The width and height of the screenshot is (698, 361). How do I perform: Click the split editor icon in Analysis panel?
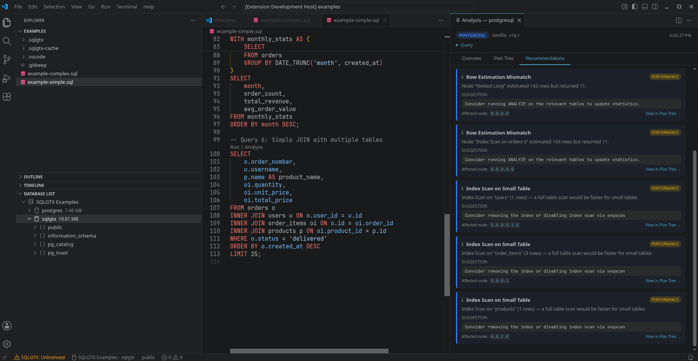pos(679,20)
